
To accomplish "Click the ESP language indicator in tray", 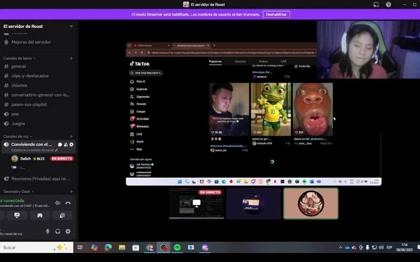I will [389, 247].
